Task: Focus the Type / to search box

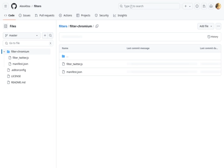Action: coord(149,6)
